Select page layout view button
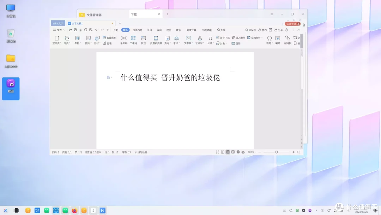 coord(228,152)
